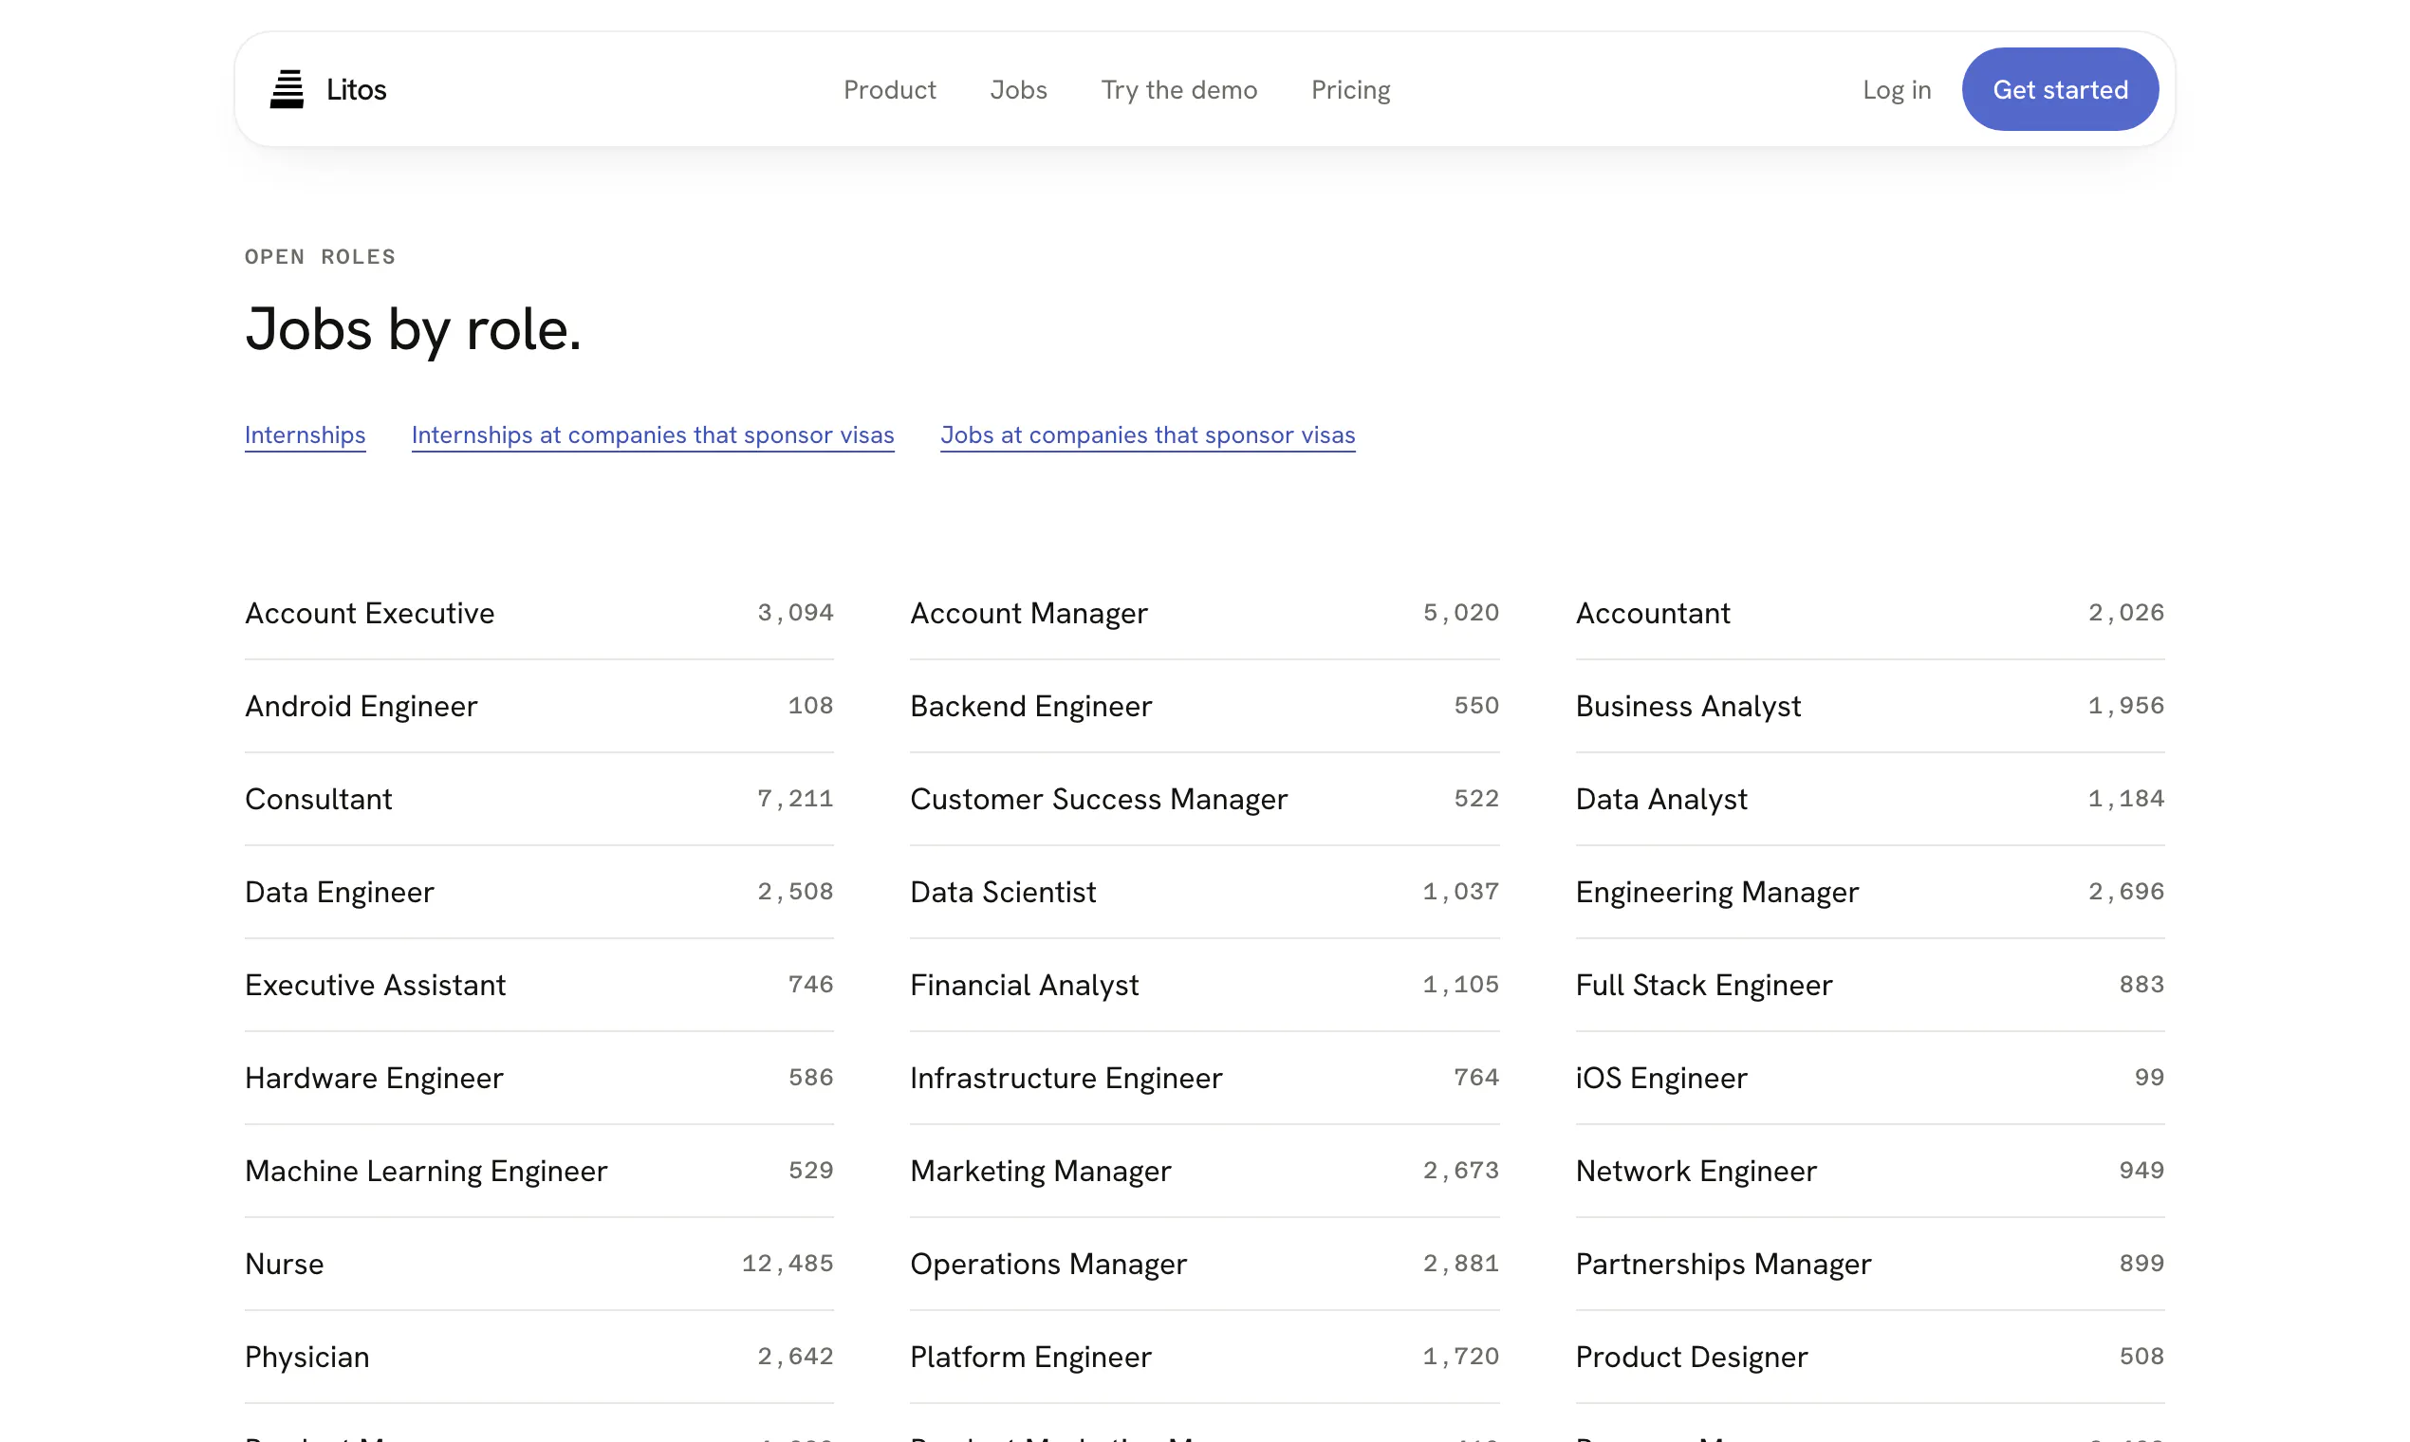The height and width of the screenshot is (1442, 2410).
Task: Open the Internships link
Action: coord(306,434)
